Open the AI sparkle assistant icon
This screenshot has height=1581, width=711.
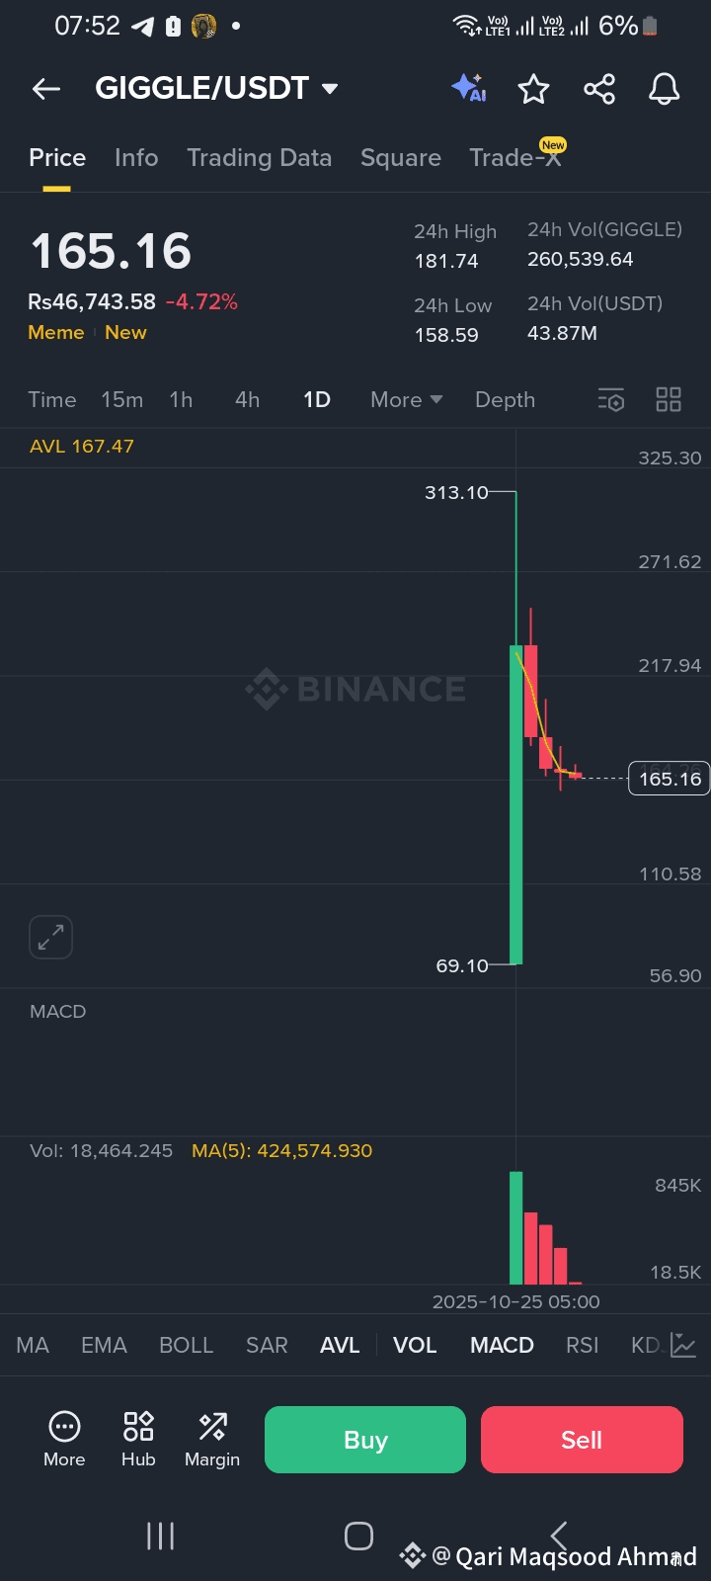469,88
